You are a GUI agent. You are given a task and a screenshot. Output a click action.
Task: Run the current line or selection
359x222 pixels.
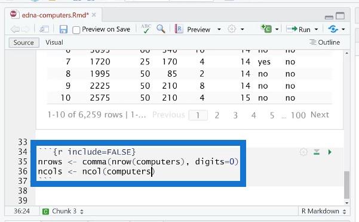pyautogui.click(x=298, y=29)
